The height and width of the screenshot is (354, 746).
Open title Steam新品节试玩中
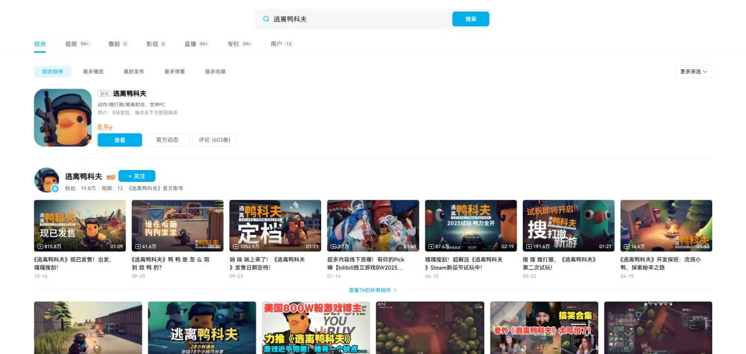coord(464,263)
